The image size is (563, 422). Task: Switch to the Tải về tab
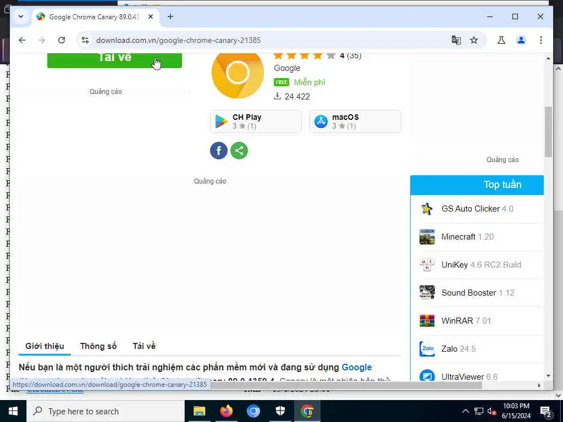click(x=144, y=346)
